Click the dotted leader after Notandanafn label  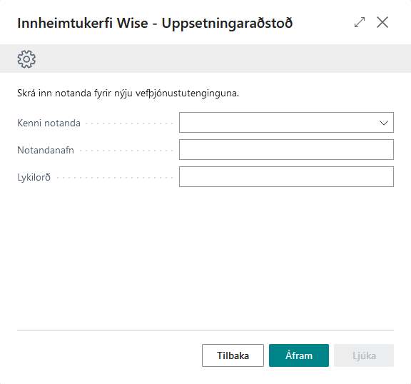[x=126, y=151]
